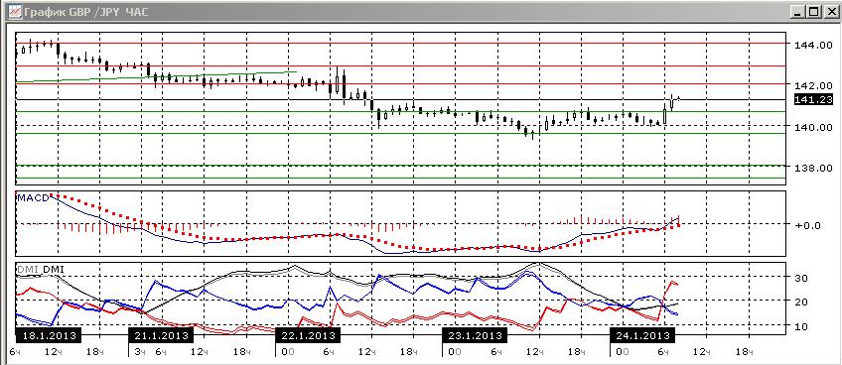Click the chart window icon in title bar
Image resolution: width=842 pixels, height=365 pixels.
coord(15,11)
